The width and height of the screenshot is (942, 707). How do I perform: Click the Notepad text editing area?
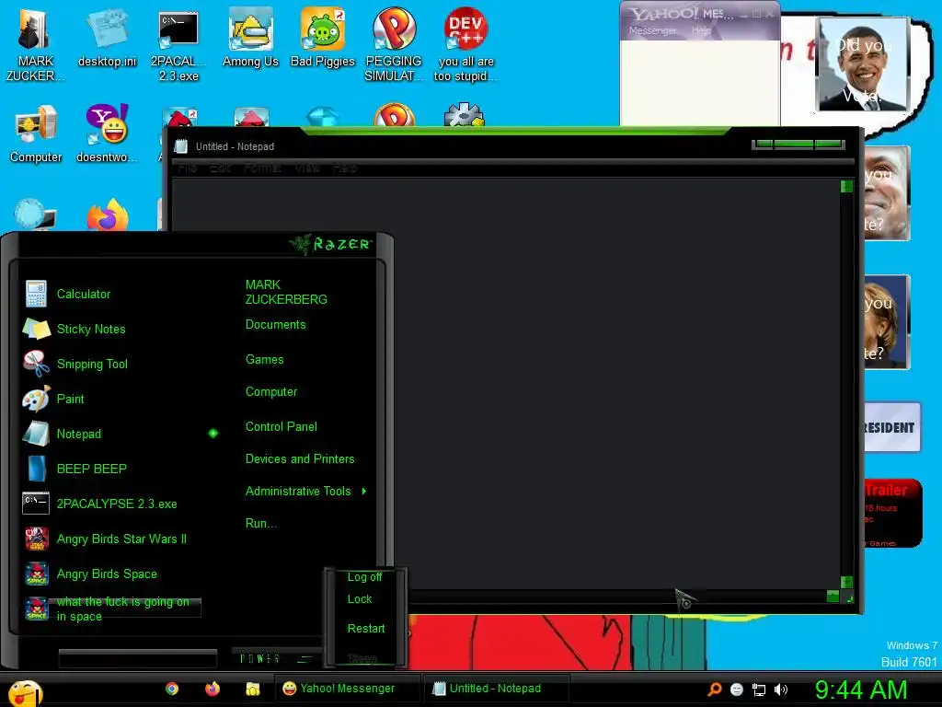506,383
